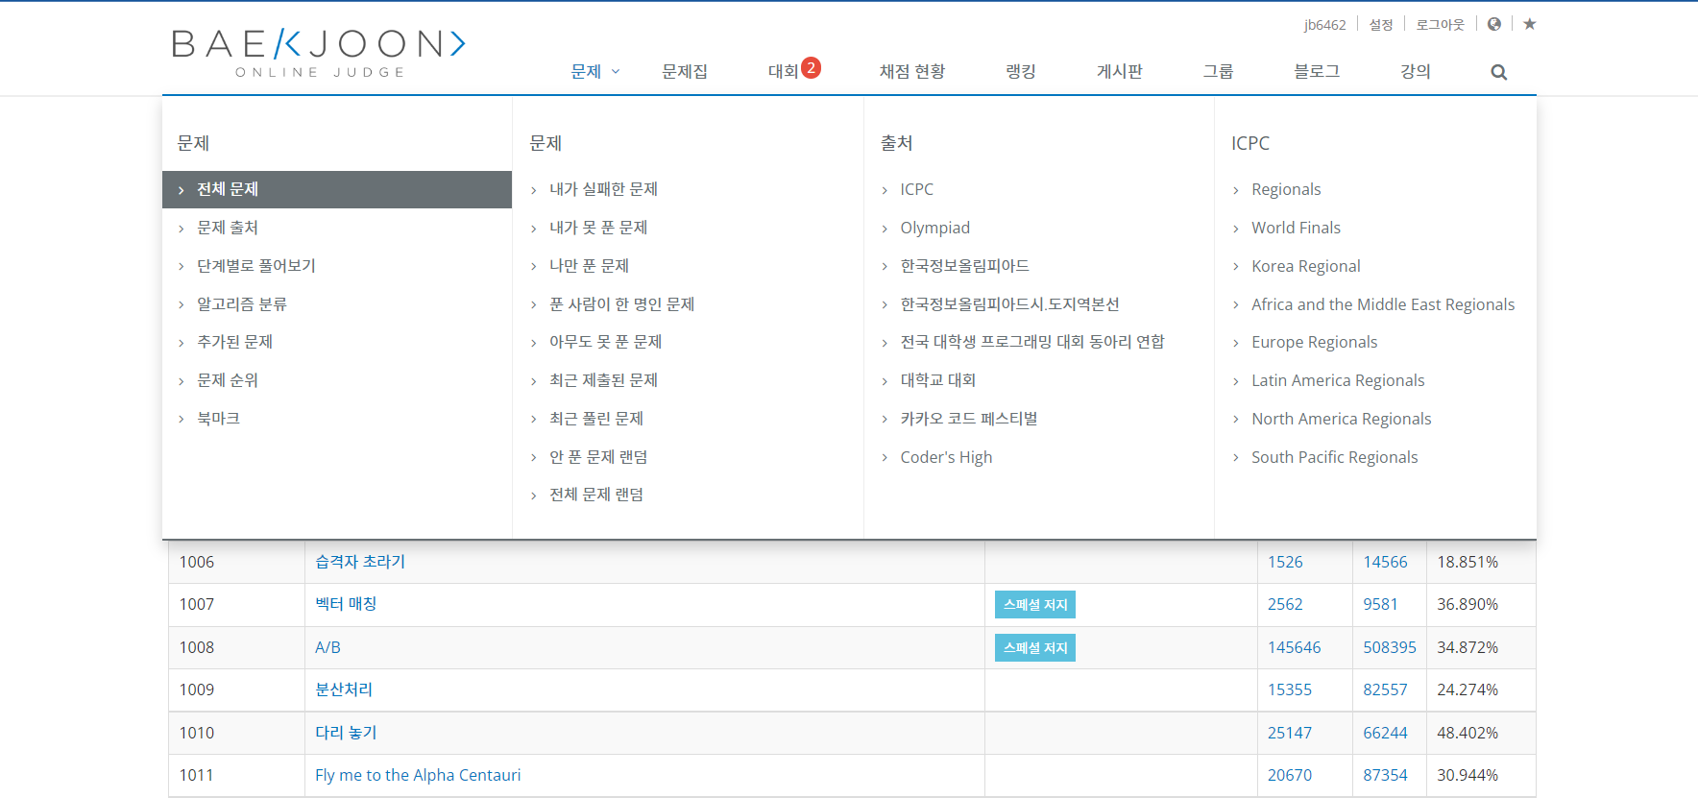Open 푼 사람이 한 명인 문제

pos(621,304)
